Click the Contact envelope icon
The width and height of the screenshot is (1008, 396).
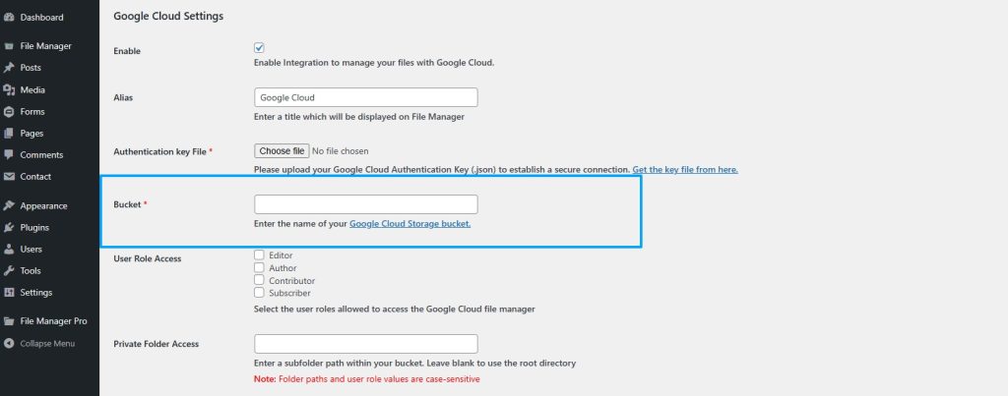[9, 177]
